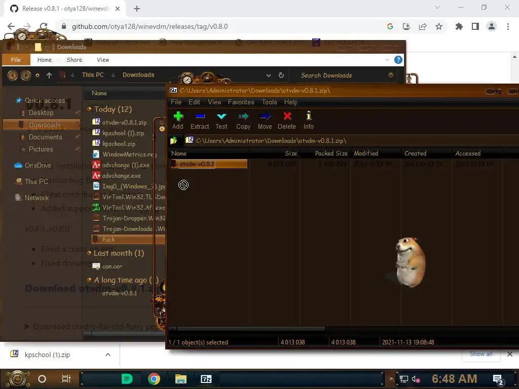519x389 pixels.
Task: Sort 7-Zip list by Created column
Action: click(x=426, y=153)
